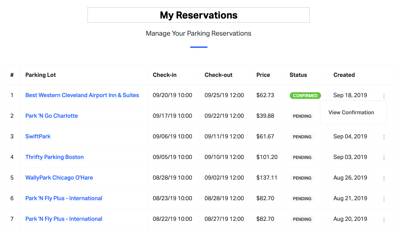The width and height of the screenshot is (398, 232).
Task: Click the three-dot menu on Park 'N Go Charlotte row
Action: pyautogui.click(x=384, y=116)
